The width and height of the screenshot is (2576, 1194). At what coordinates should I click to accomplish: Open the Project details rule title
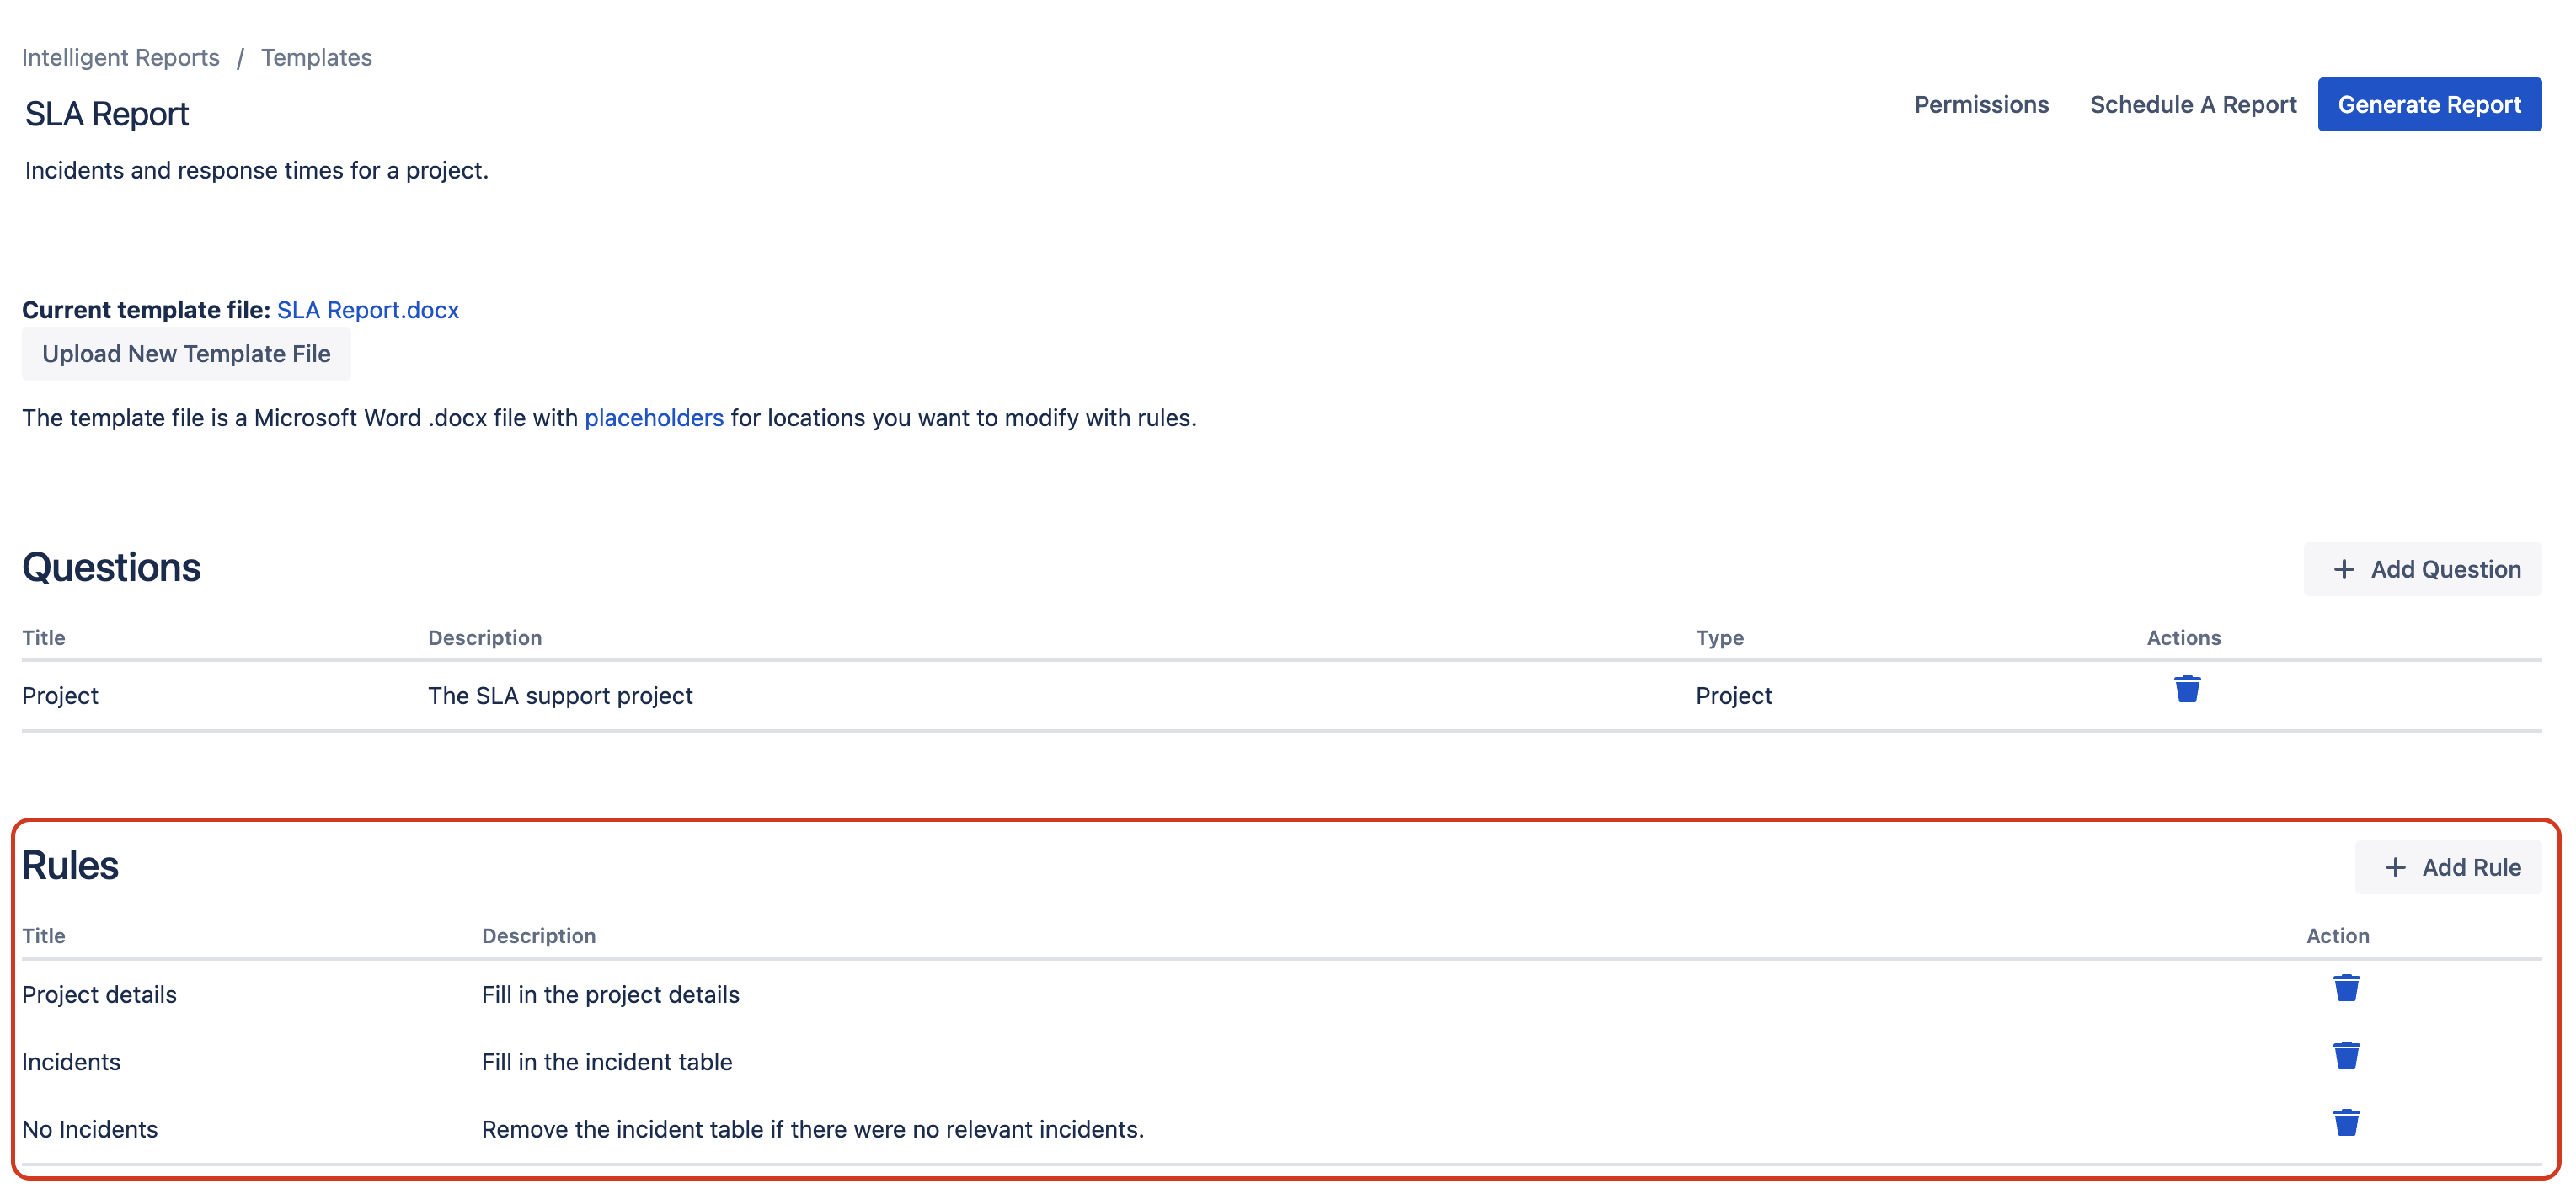pyautogui.click(x=99, y=994)
